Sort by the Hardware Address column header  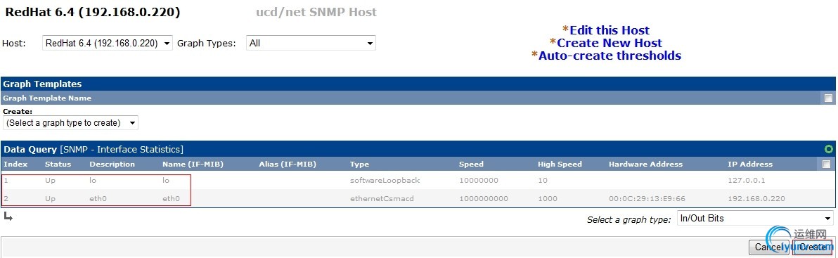tap(645, 164)
